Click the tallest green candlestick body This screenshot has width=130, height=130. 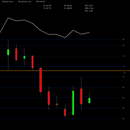click(x=73, y=103)
